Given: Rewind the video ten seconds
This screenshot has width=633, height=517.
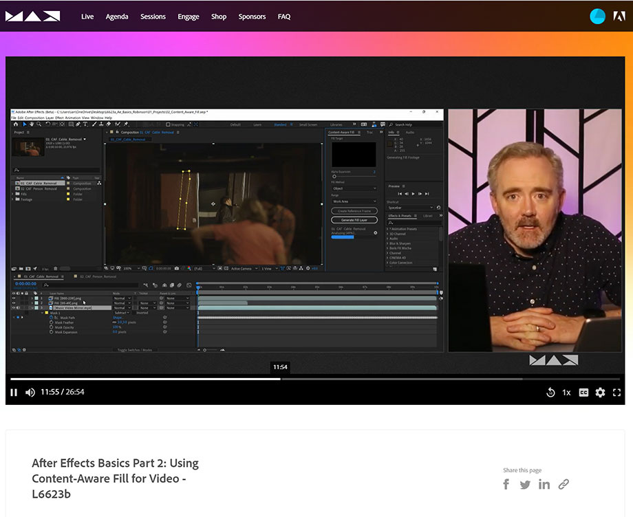Looking at the screenshot, I should (550, 392).
